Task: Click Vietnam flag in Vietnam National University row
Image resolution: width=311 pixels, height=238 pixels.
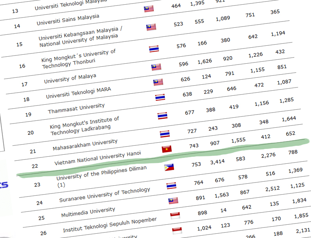Action: [167, 149]
